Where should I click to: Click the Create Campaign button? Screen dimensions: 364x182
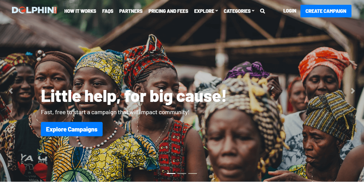pos(326,11)
